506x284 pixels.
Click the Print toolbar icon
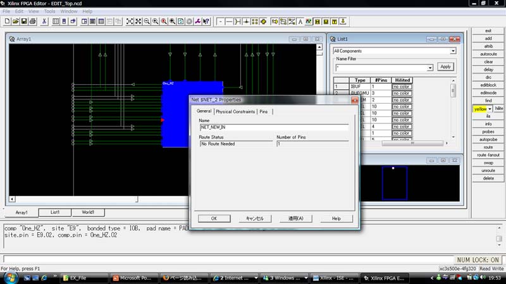pos(32,22)
